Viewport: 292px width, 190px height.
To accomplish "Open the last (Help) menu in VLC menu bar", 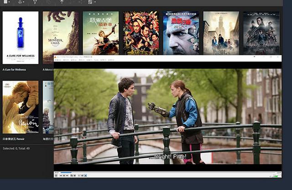I will [x=111, y=60].
